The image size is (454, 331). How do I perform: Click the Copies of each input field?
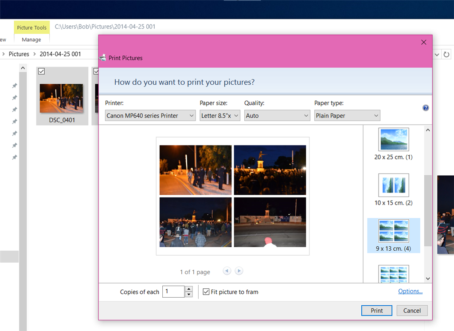(173, 292)
